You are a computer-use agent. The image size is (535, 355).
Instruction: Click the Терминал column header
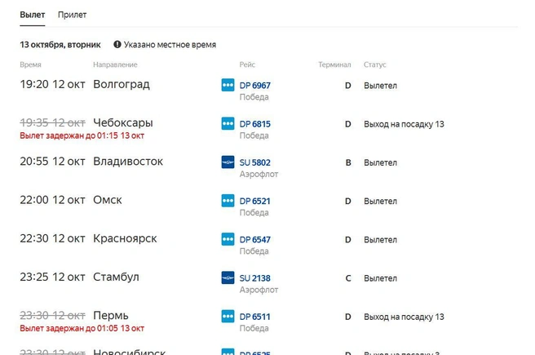(334, 64)
